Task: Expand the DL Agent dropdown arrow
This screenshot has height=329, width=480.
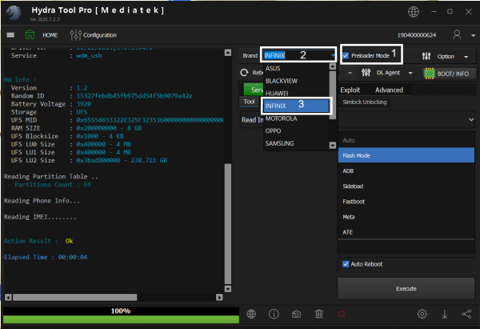Action: point(410,73)
